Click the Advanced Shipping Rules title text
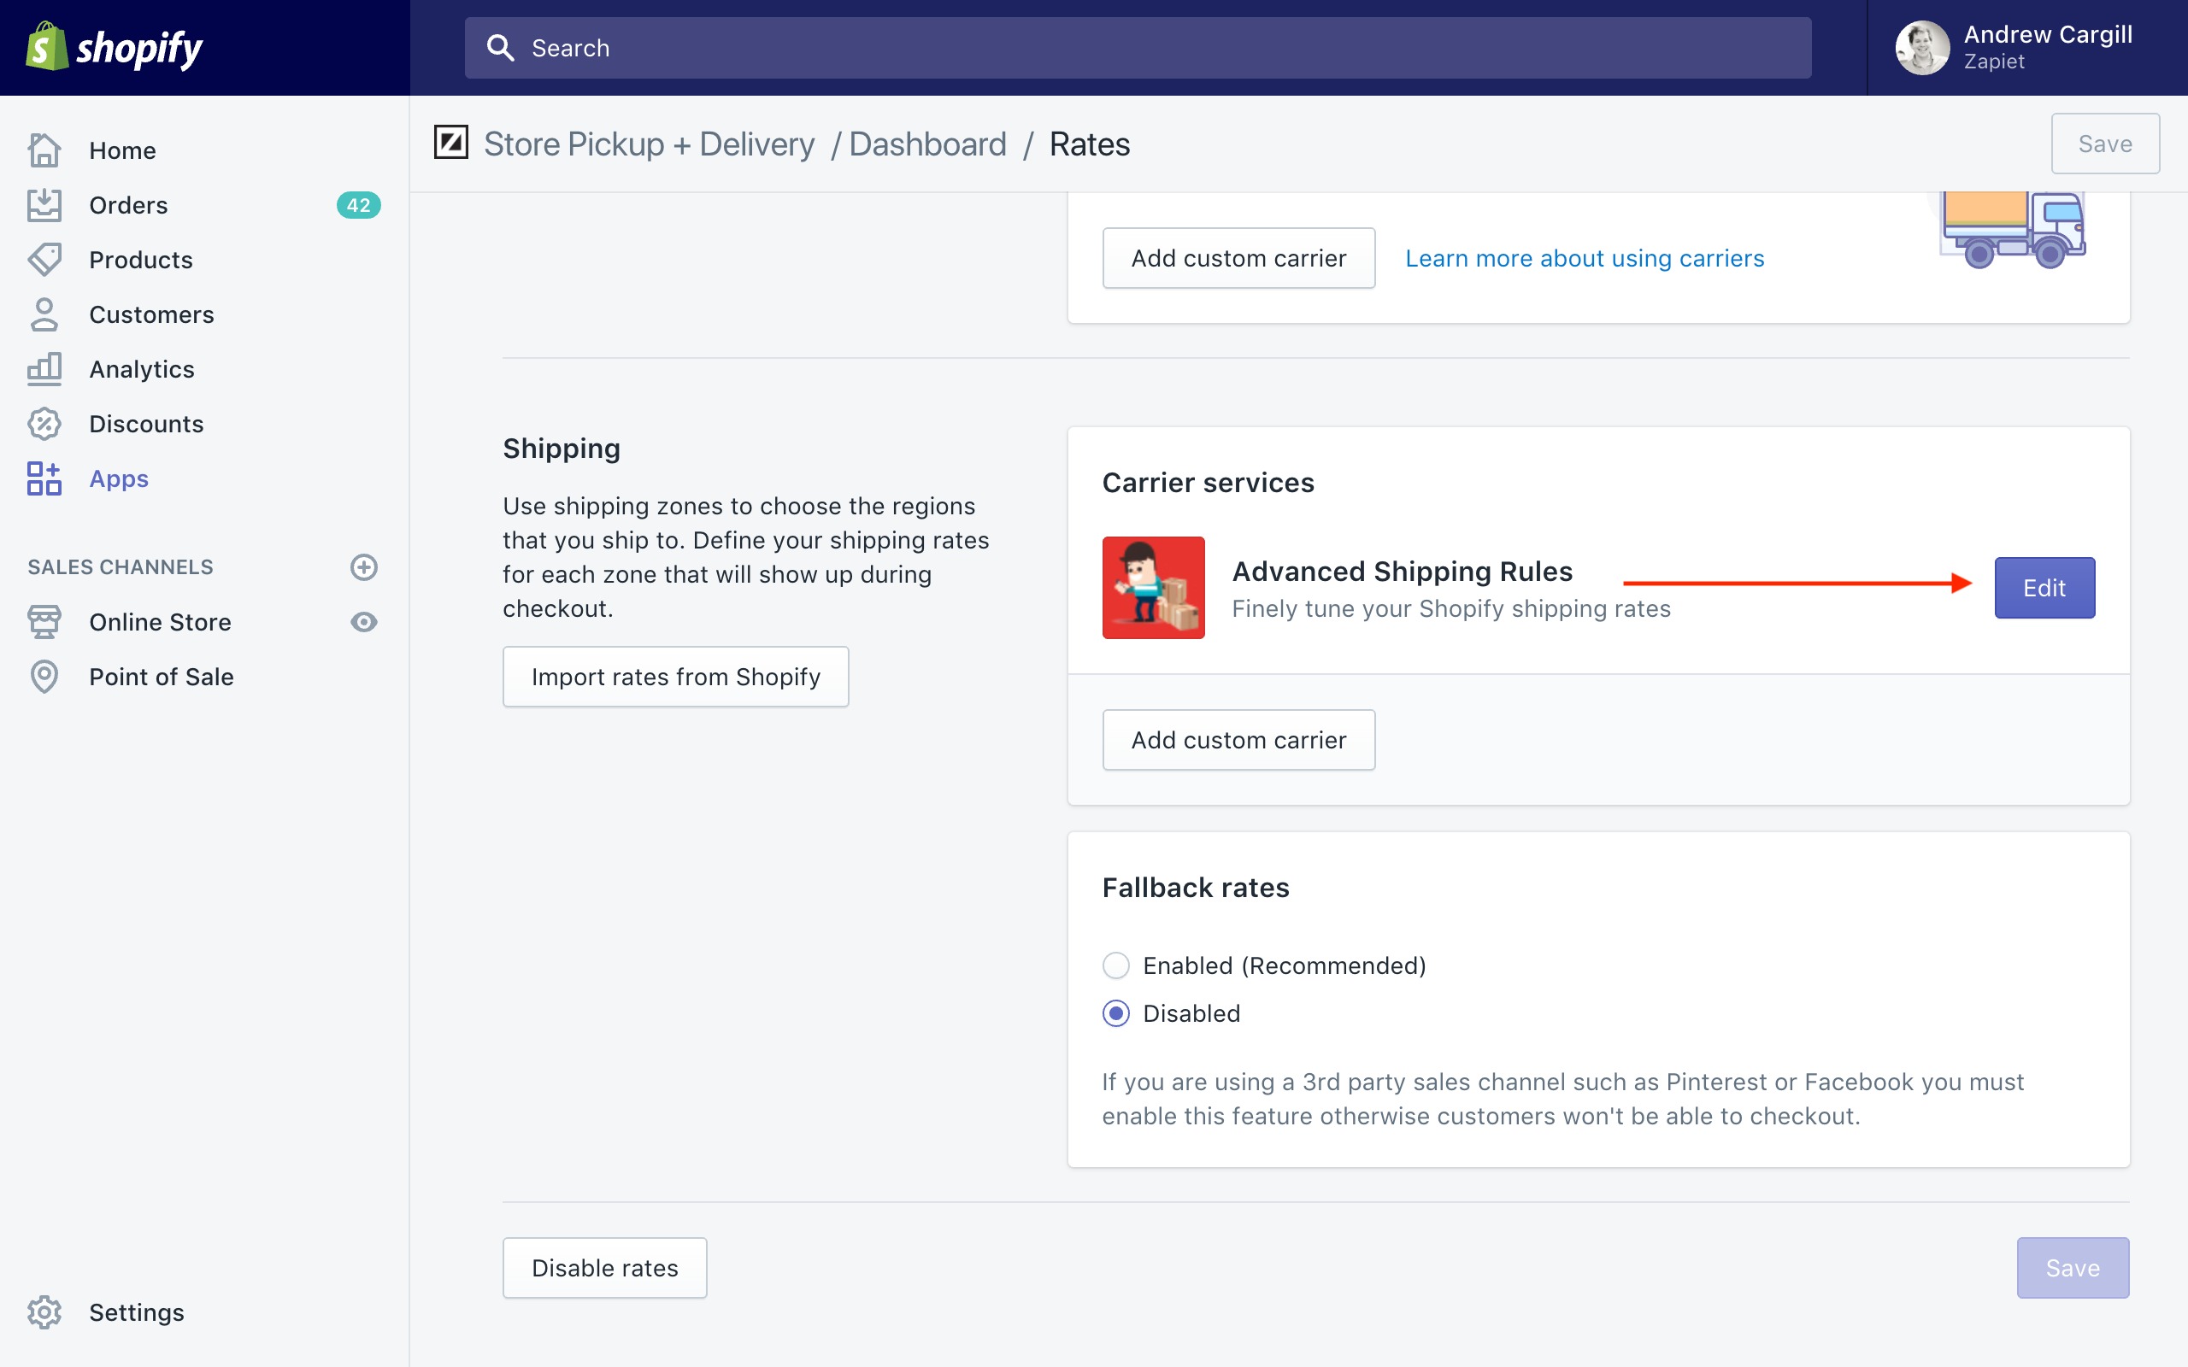Viewport: 2188px width, 1367px height. click(1403, 572)
